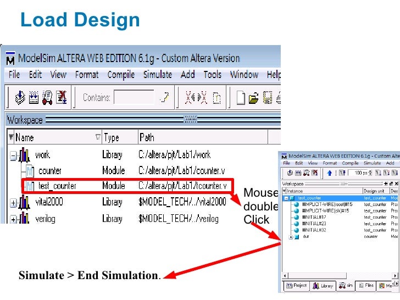Image resolution: width=400 pixels, height=300 pixels.
Task: Open Name column sort dropdown triangle
Action: pos(98,137)
